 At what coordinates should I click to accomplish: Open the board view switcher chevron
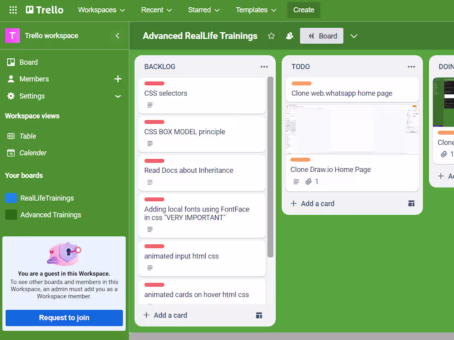pyautogui.click(x=354, y=36)
